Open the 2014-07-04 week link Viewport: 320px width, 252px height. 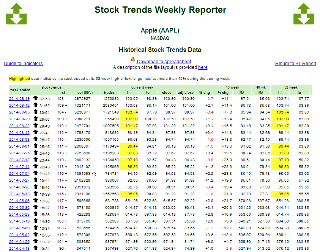point(19,174)
